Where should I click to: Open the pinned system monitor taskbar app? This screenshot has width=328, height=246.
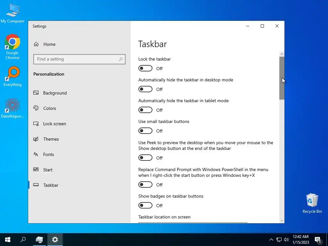tap(39, 240)
